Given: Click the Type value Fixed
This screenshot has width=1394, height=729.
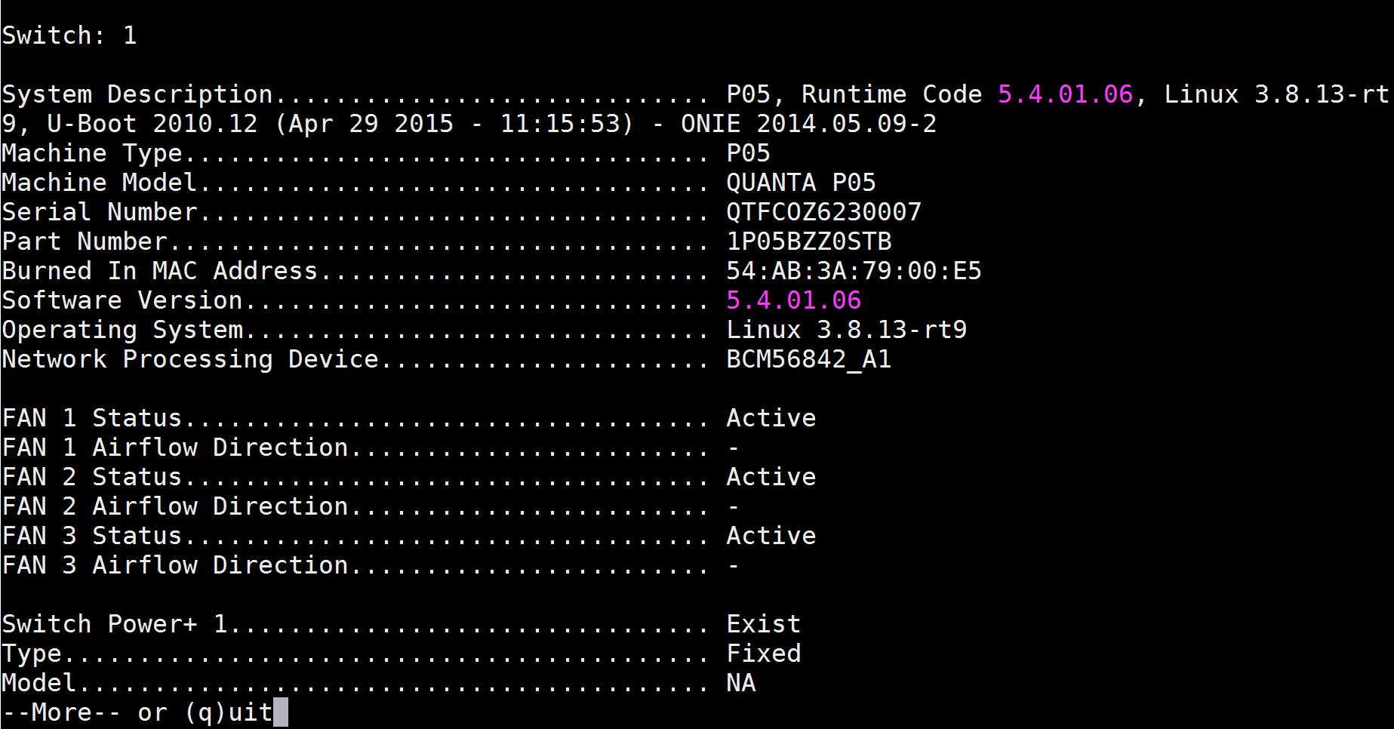Looking at the screenshot, I should point(763,654).
